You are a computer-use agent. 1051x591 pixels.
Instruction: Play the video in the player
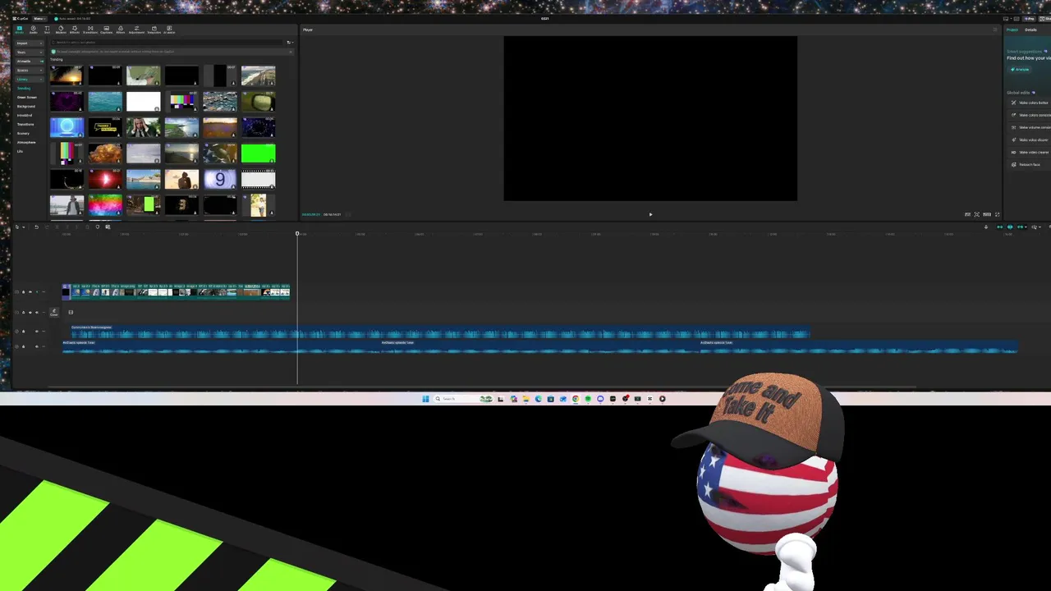tap(650, 214)
